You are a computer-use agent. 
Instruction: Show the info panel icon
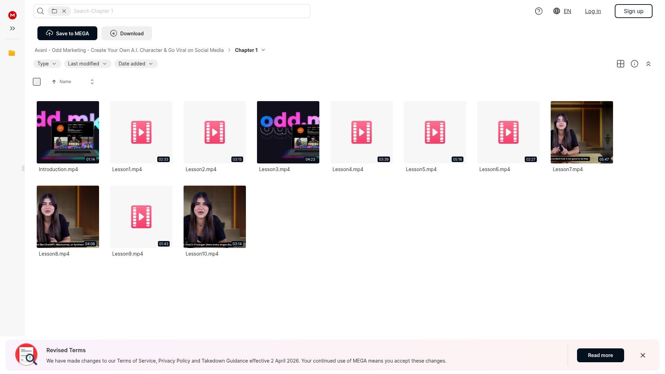pos(634,64)
